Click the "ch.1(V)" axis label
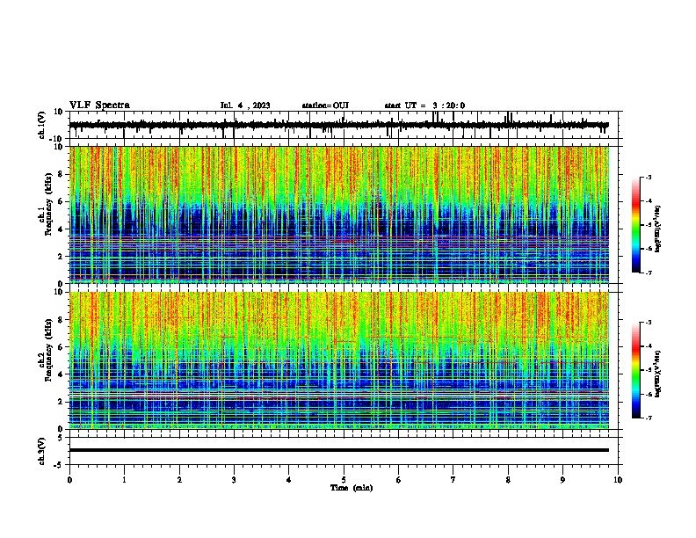The height and width of the screenshot is (538, 696). (x=42, y=125)
